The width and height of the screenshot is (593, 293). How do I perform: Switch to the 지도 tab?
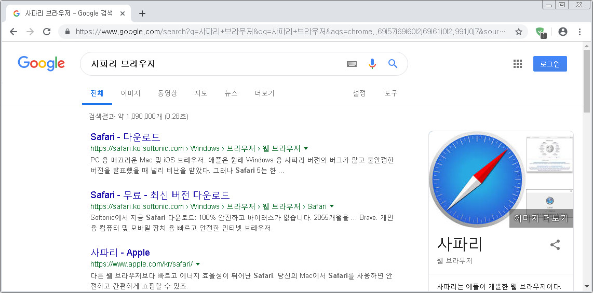coord(201,93)
